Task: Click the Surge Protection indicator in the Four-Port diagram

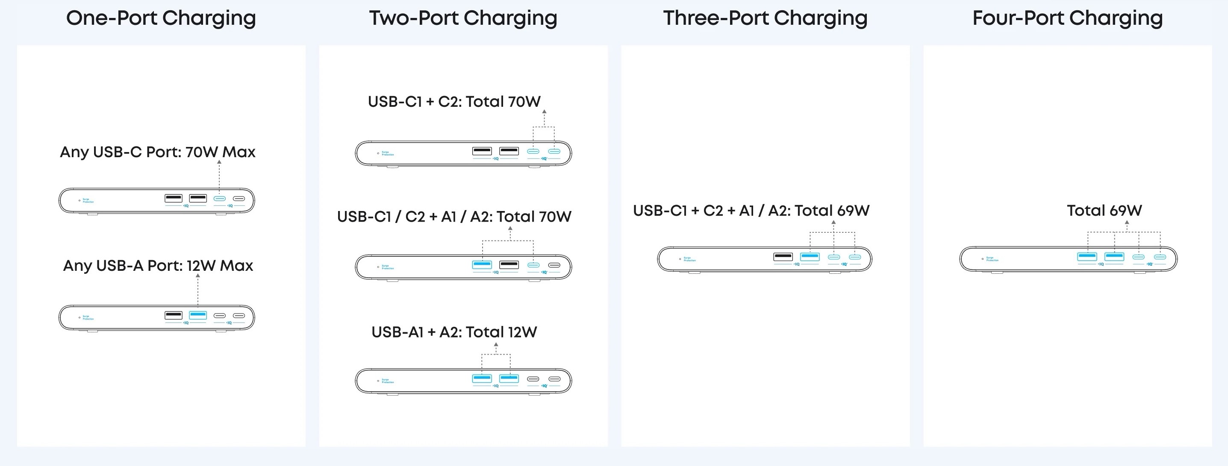Action: coord(983,259)
